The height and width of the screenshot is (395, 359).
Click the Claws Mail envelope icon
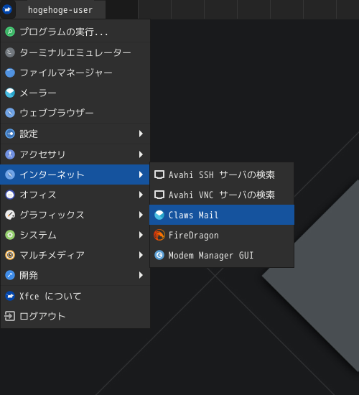coord(159,215)
